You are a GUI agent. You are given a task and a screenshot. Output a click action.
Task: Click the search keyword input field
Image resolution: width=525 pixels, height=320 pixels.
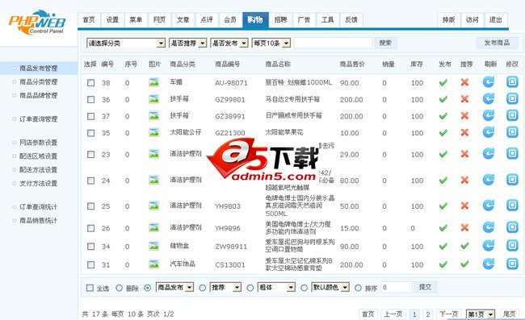(x=333, y=43)
